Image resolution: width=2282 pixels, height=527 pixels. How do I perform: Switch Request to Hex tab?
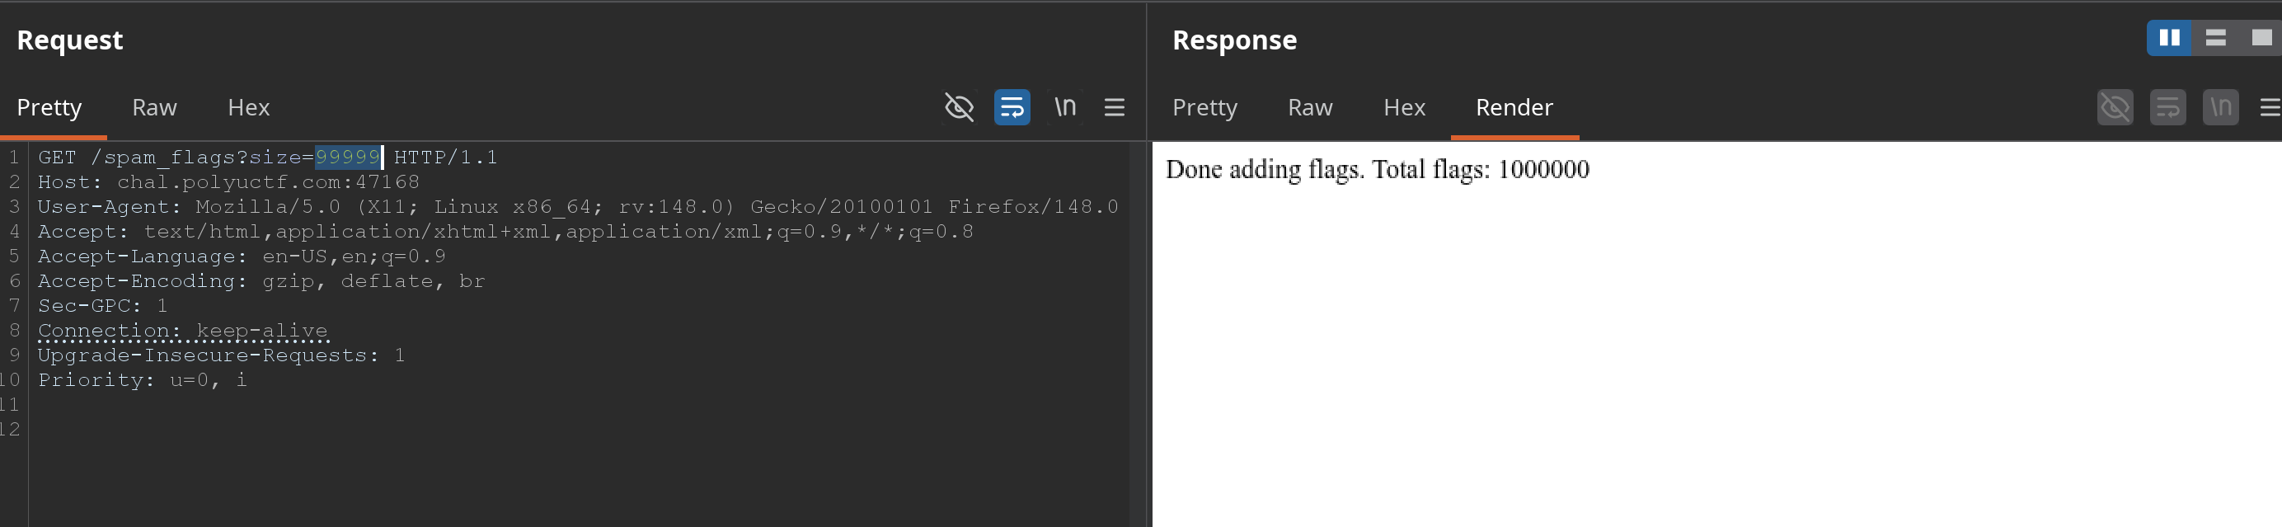coord(248,107)
